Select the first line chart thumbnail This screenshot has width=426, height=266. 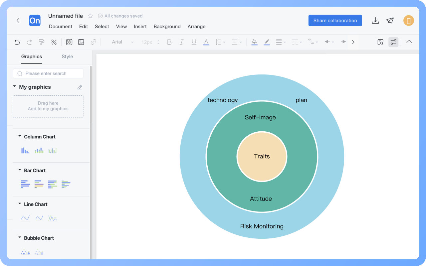click(x=25, y=218)
